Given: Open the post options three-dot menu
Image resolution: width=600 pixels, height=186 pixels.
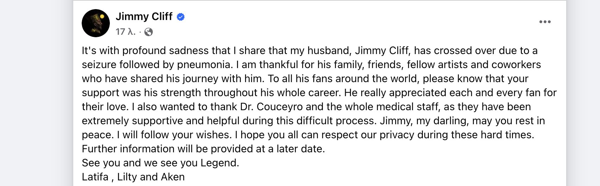Looking at the screenshot, I should point(545,22).
